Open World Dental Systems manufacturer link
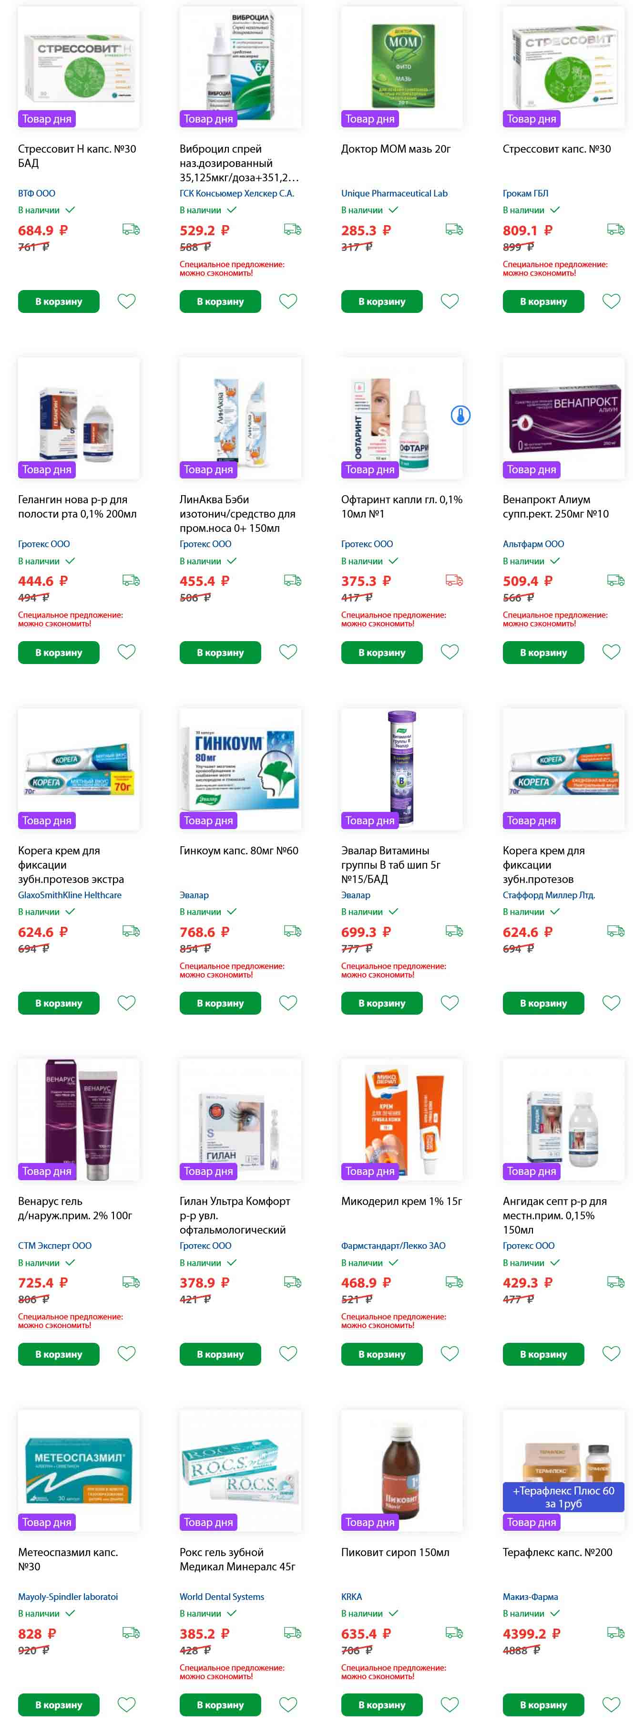The width and height of the screenshot is (644, 1734). point(221,1596)
